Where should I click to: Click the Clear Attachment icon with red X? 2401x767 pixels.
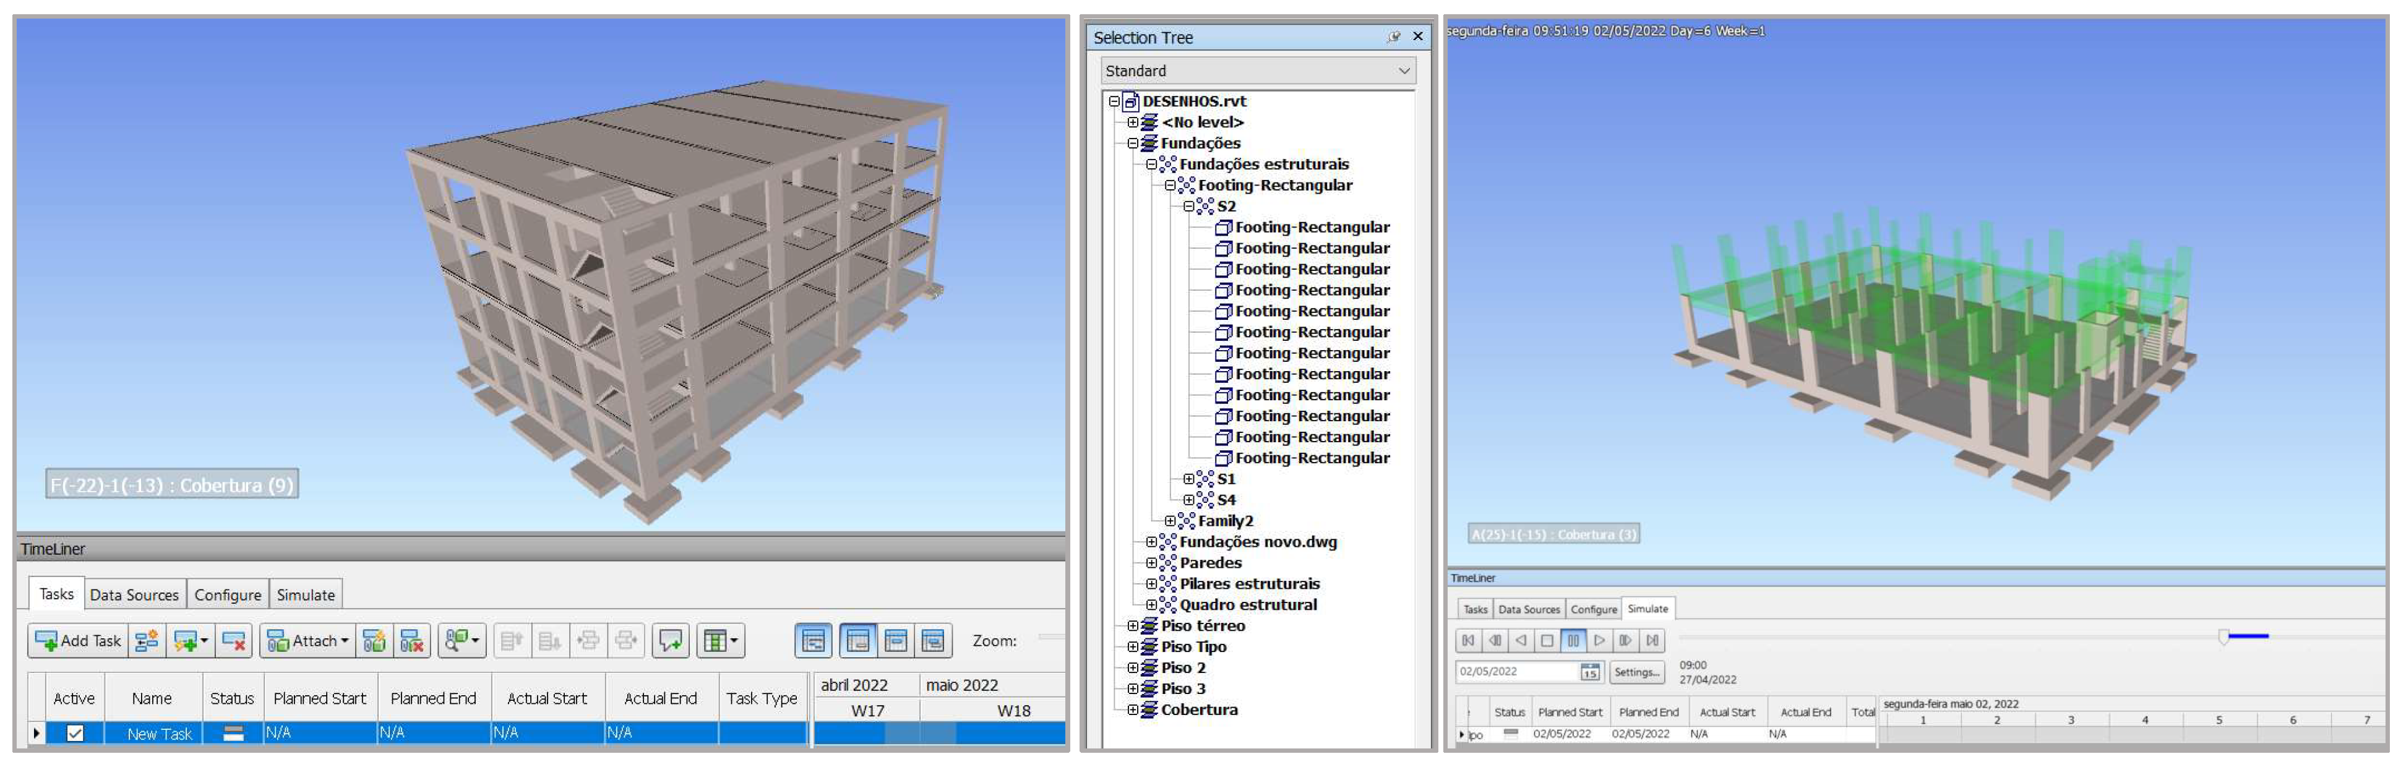(x=412, y=641)
